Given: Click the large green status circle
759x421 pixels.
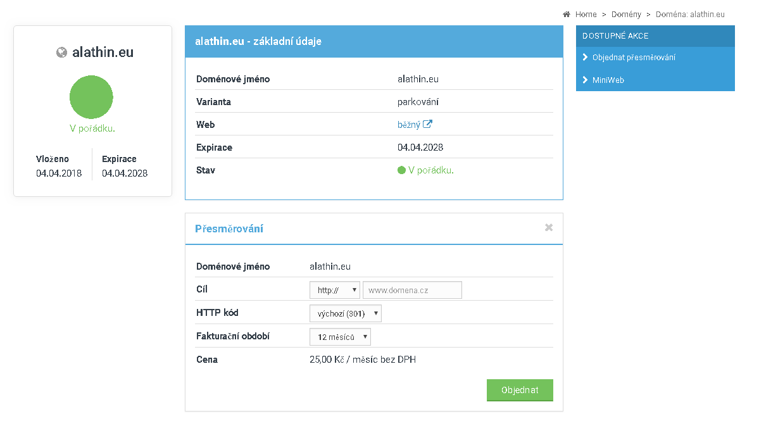Looking at the screenshot, I should [91, 97].
